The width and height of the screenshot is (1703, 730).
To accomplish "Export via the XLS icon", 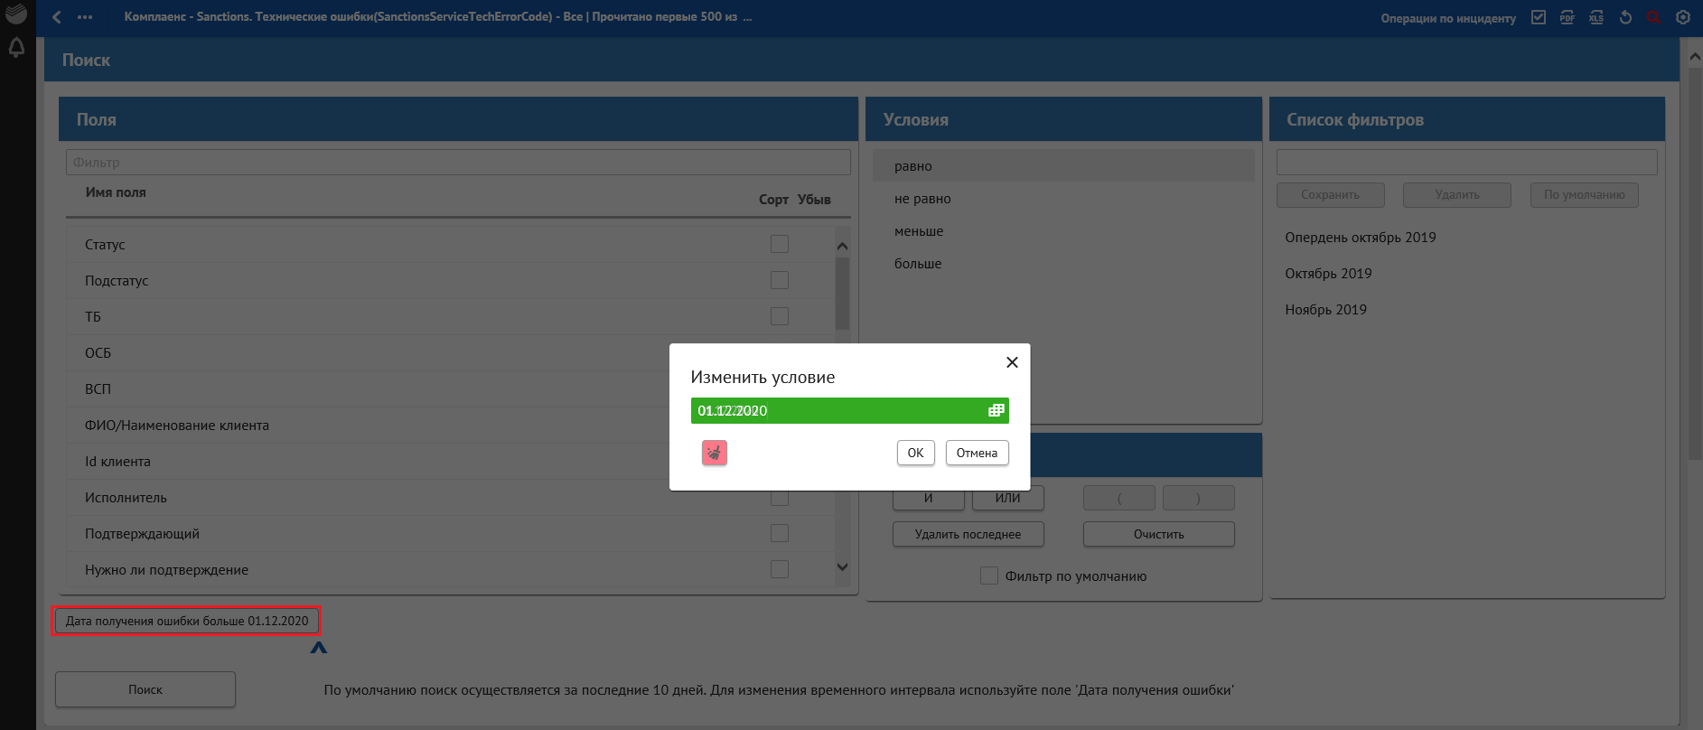I will pos(1596,17).
